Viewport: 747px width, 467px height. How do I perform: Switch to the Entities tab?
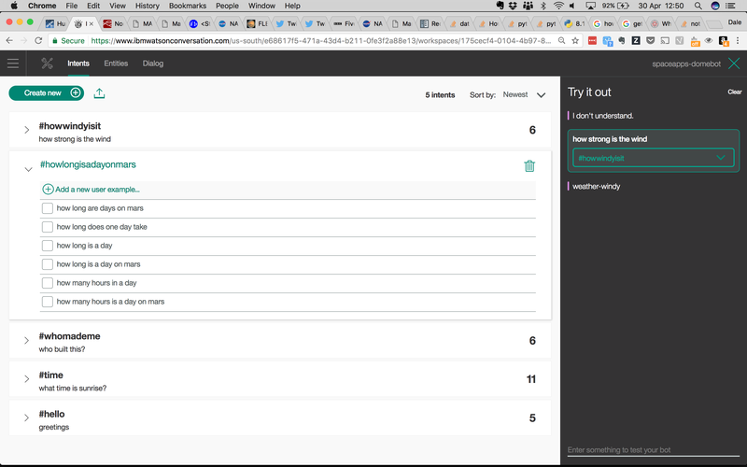click(x=116, y=64)
